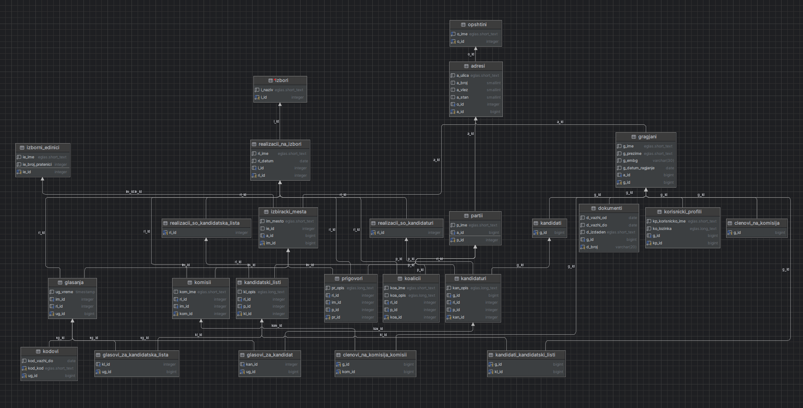Screen dimensions: 803x408
Task: Click the foreign key icon next to i_id in realizacii_na_izbori
Action: point(254,168)
